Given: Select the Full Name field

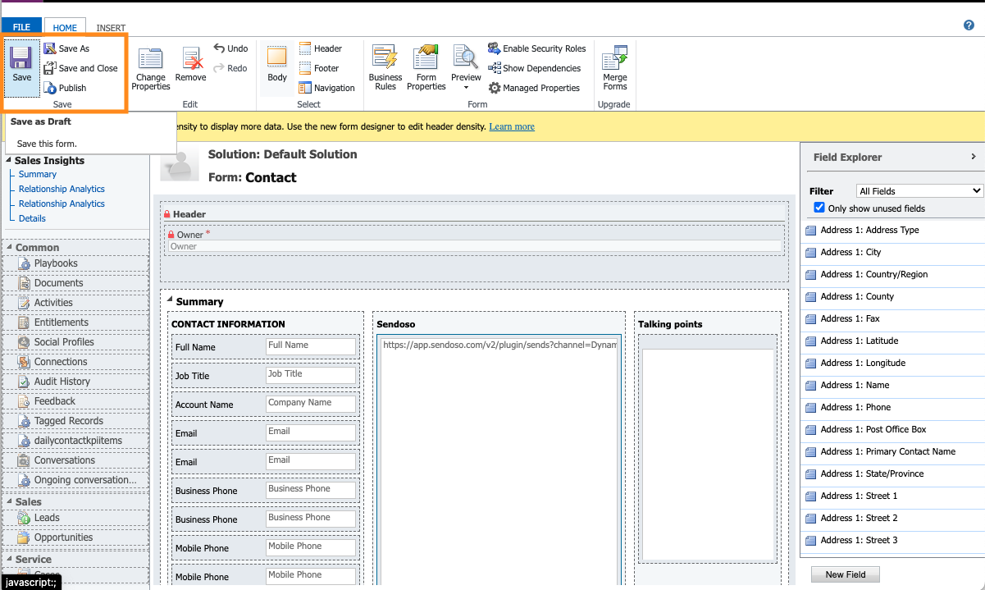Looking at the screenshot, I should click(311, 346).
